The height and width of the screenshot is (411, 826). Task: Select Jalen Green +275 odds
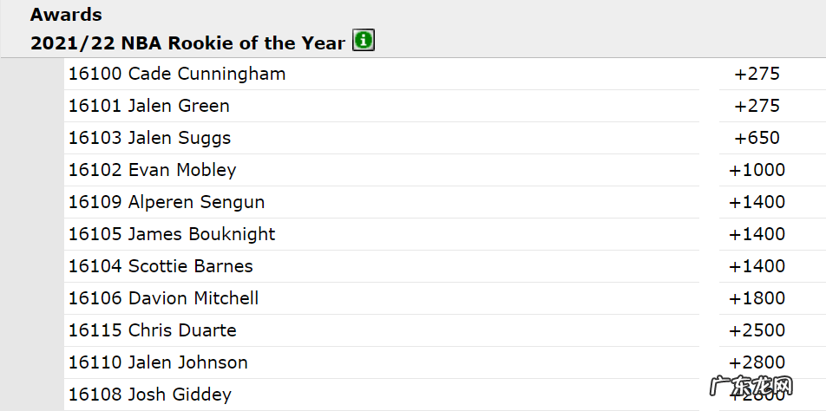coord(757,106)
